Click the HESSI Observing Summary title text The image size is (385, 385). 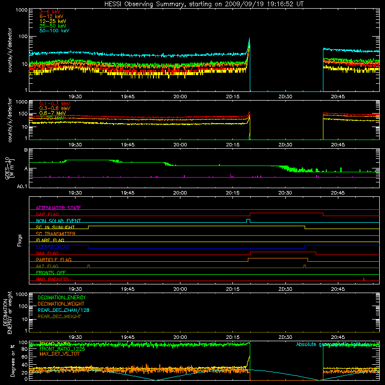point(204,4)
